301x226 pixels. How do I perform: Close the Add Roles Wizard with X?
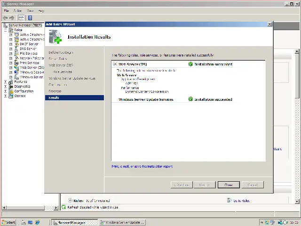point(269,24)
